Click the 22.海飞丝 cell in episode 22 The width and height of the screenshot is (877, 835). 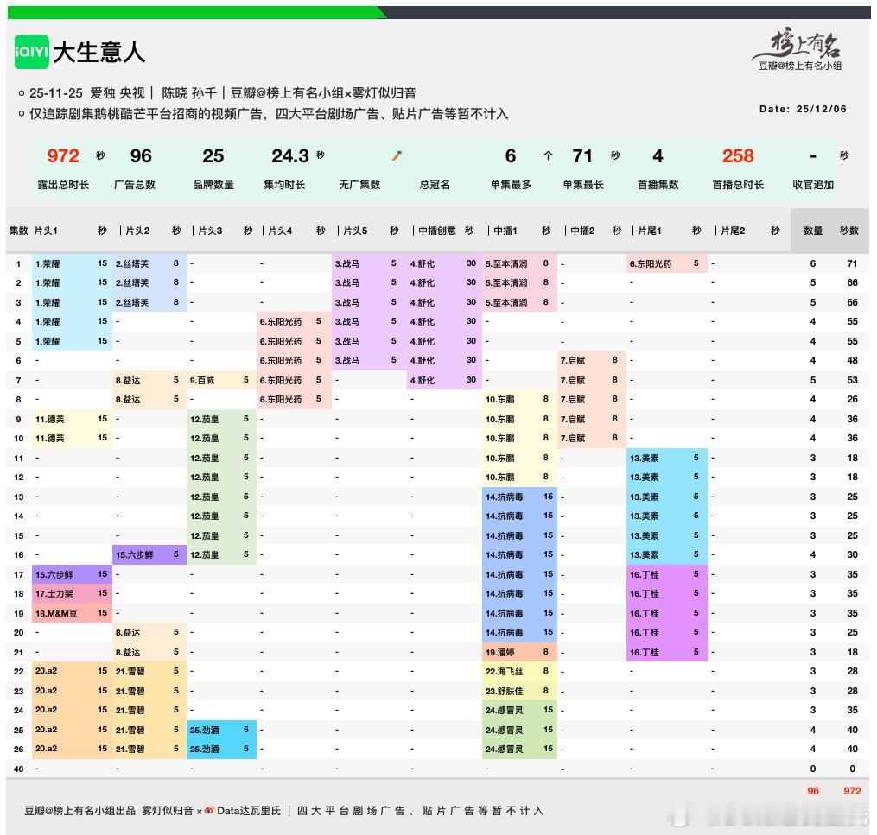pyautogui.click(x=519, y=671)
